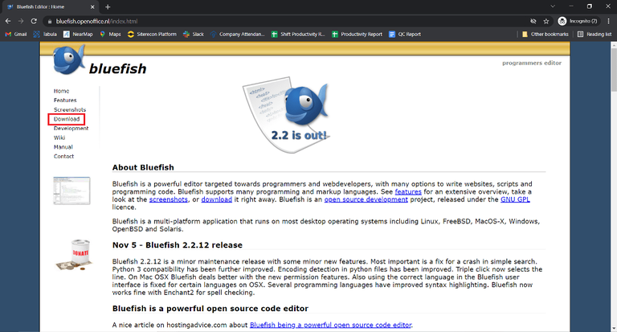The height and width of the screenshot is (332, 617).
Task: Open the Siterecon Platform bookmark
Action: [x=152, y=35]
